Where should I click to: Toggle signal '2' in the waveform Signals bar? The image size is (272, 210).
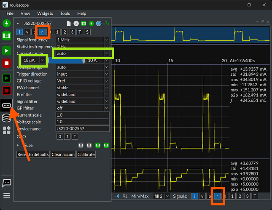point(240,196)
